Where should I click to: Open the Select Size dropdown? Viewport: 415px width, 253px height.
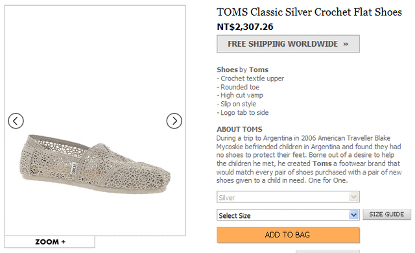pos(288,215)
